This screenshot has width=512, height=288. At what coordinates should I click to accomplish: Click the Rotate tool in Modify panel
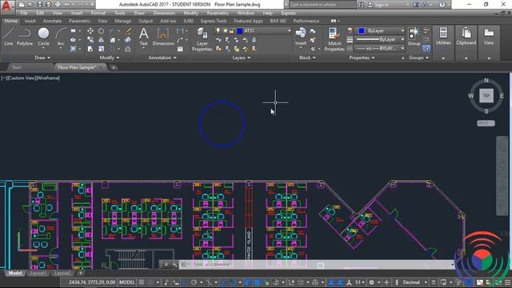(102, 30)
